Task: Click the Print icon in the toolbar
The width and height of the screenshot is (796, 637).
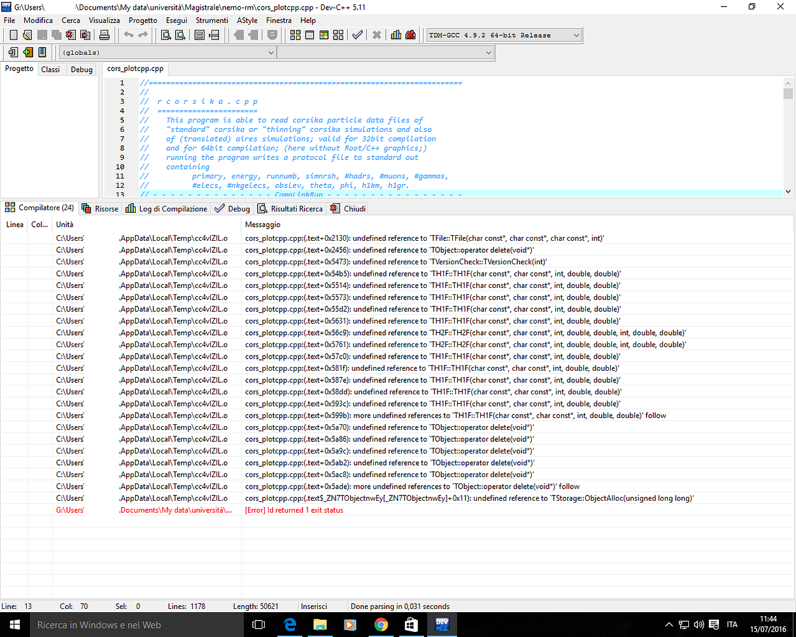Action: click(104, 35)
